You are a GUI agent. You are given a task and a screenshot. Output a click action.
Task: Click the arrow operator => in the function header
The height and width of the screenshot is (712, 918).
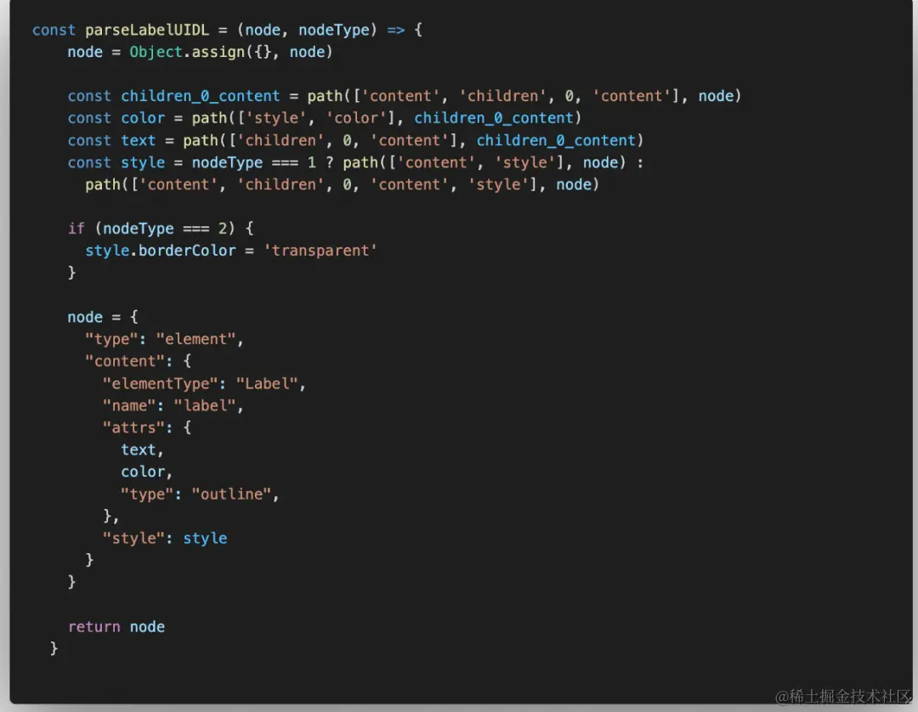click(x=396, y=30)
